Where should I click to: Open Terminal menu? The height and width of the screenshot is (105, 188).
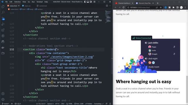pos(40,2)
